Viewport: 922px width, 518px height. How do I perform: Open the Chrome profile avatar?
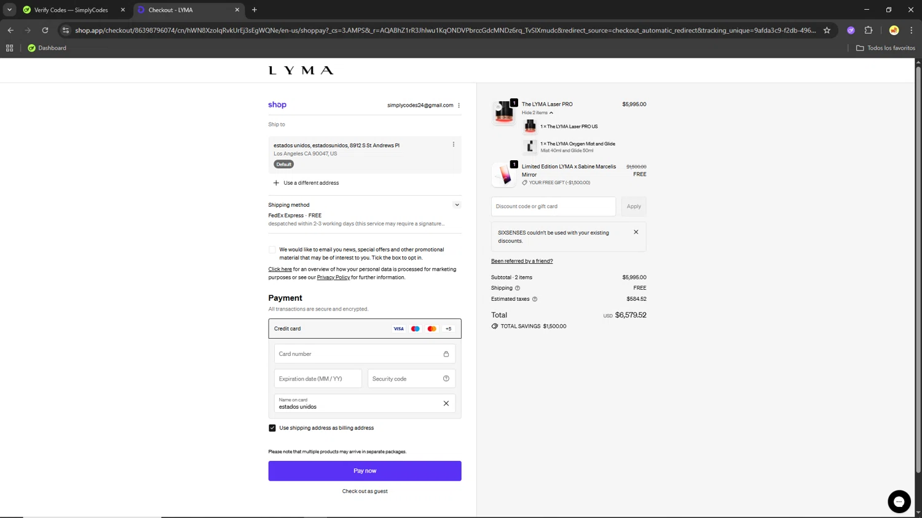pos(894,30)
